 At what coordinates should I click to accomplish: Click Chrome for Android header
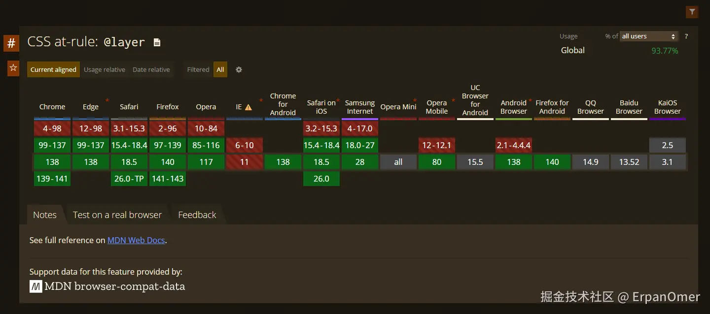pos(283,104)
